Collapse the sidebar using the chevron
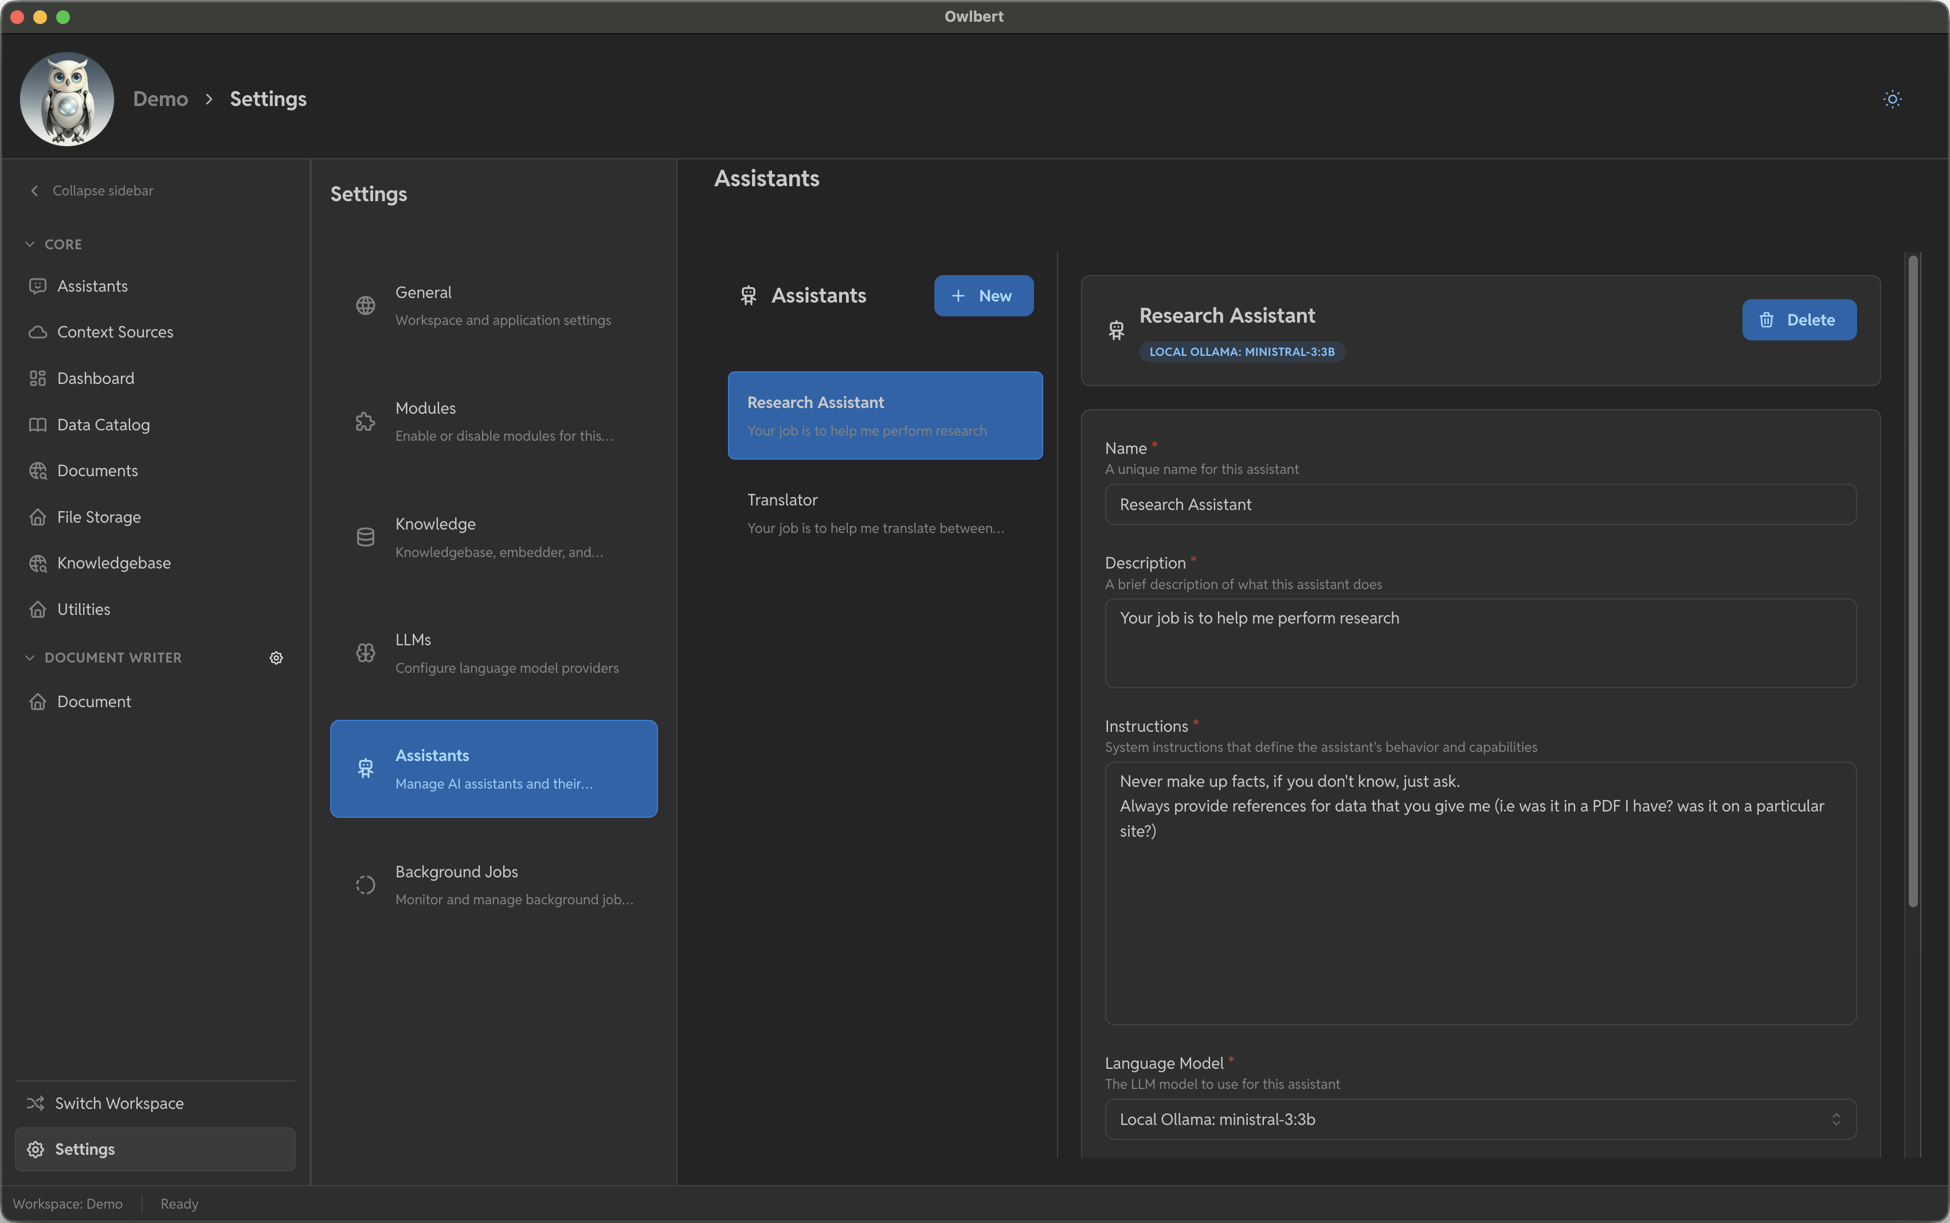Screen dimensions: 1950x1223 [35, 191]
